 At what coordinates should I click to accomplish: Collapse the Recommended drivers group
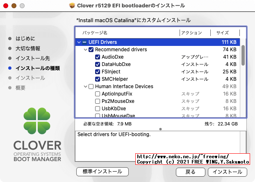[86, 50]
